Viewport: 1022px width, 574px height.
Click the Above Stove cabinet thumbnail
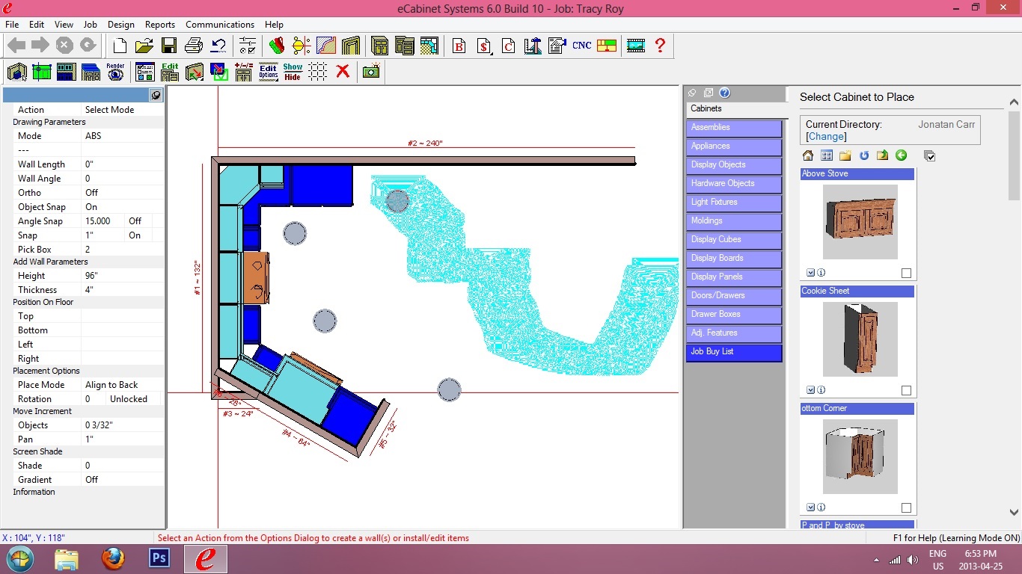860,222
